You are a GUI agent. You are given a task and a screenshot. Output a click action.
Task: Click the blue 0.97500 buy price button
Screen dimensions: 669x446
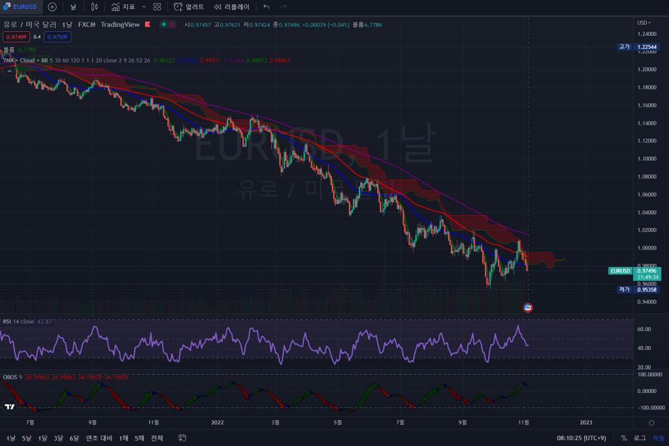[x=57, y=37]
